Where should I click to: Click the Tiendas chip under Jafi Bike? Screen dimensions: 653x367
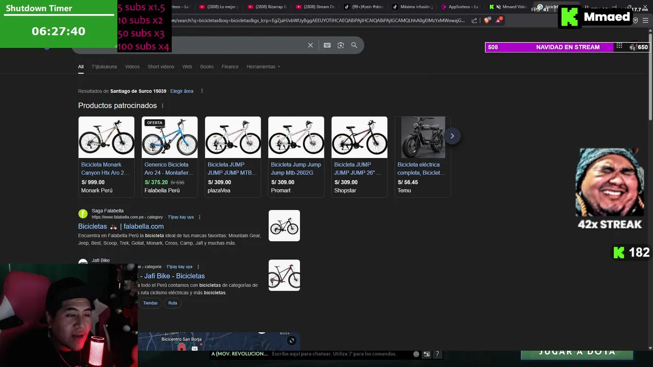150,303
